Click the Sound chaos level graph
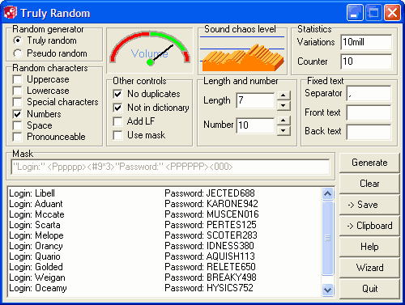Screen dimensions: 405x305 click(242, 54)
